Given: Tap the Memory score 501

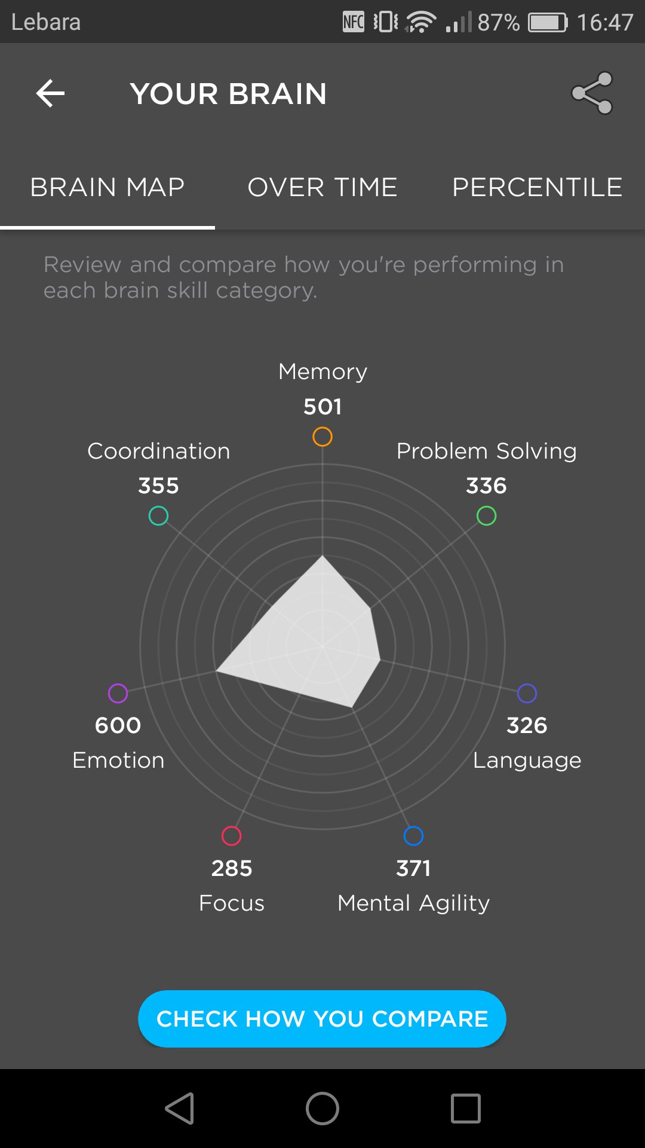Looking at the screenshot, I should (322, 407).
